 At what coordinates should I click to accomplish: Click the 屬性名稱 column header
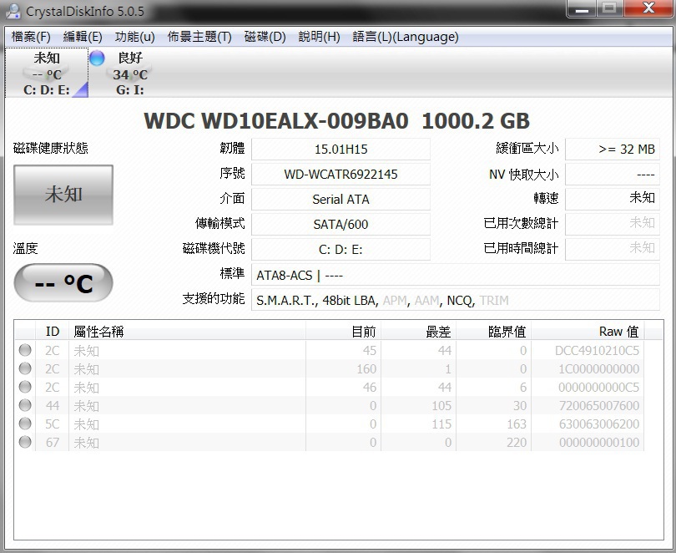[x=188, y=332]
